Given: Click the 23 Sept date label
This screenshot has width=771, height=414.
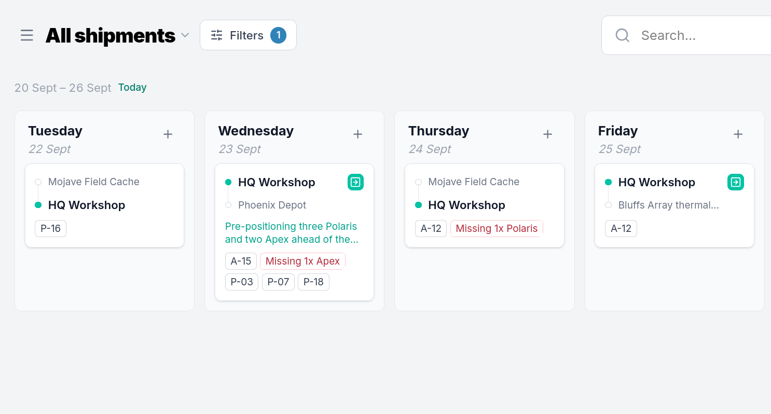Looking at the screenshot, I should [x=240, y=149].
